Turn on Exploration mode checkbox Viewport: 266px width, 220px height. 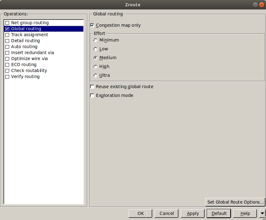(x=92, y=95)
